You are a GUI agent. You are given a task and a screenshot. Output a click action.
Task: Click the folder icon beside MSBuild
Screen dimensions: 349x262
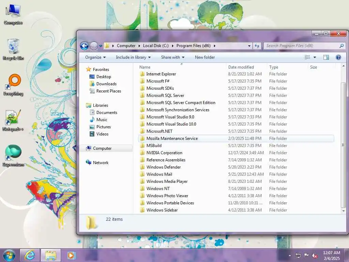[142, 145]
